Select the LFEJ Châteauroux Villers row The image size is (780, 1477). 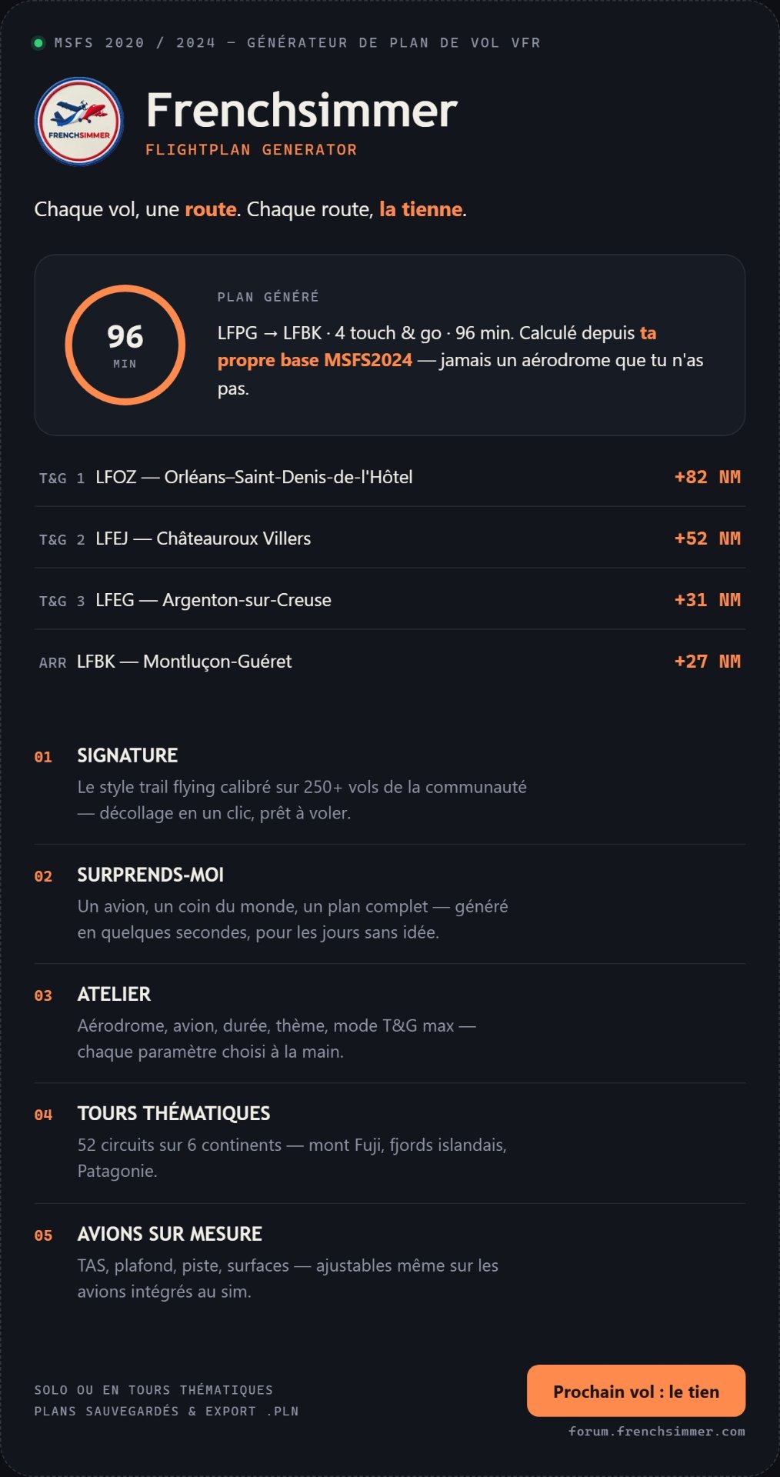[390, 538]
